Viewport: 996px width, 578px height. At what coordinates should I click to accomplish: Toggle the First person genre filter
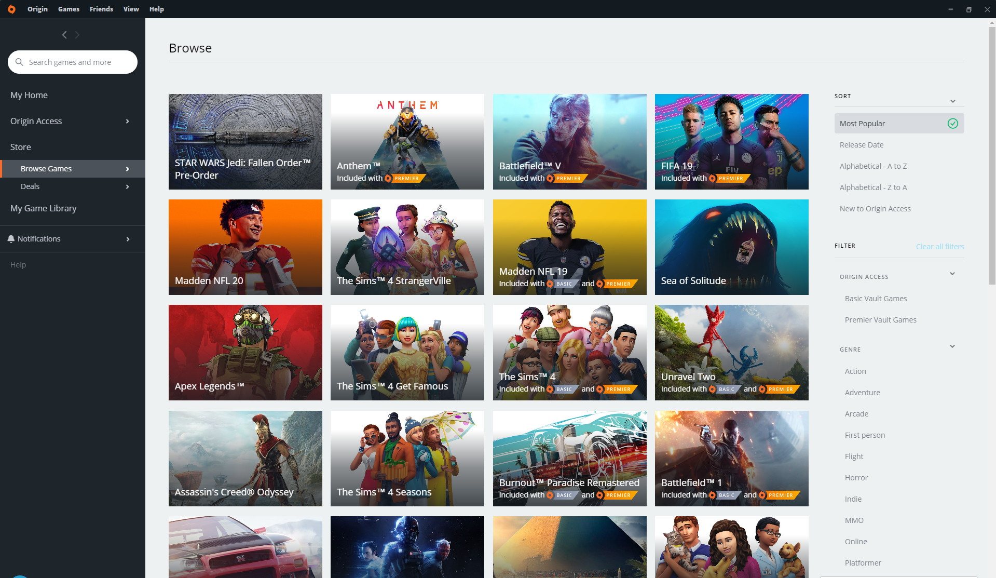pos(865,435)
